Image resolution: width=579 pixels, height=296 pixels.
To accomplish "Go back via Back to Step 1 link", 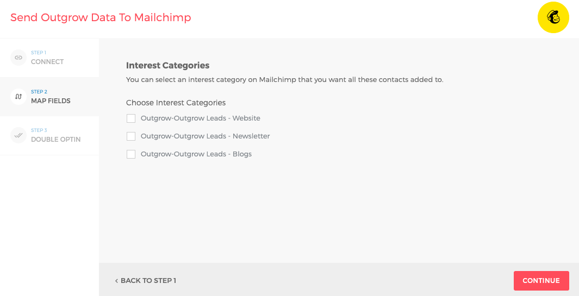I will click(146, 281).
